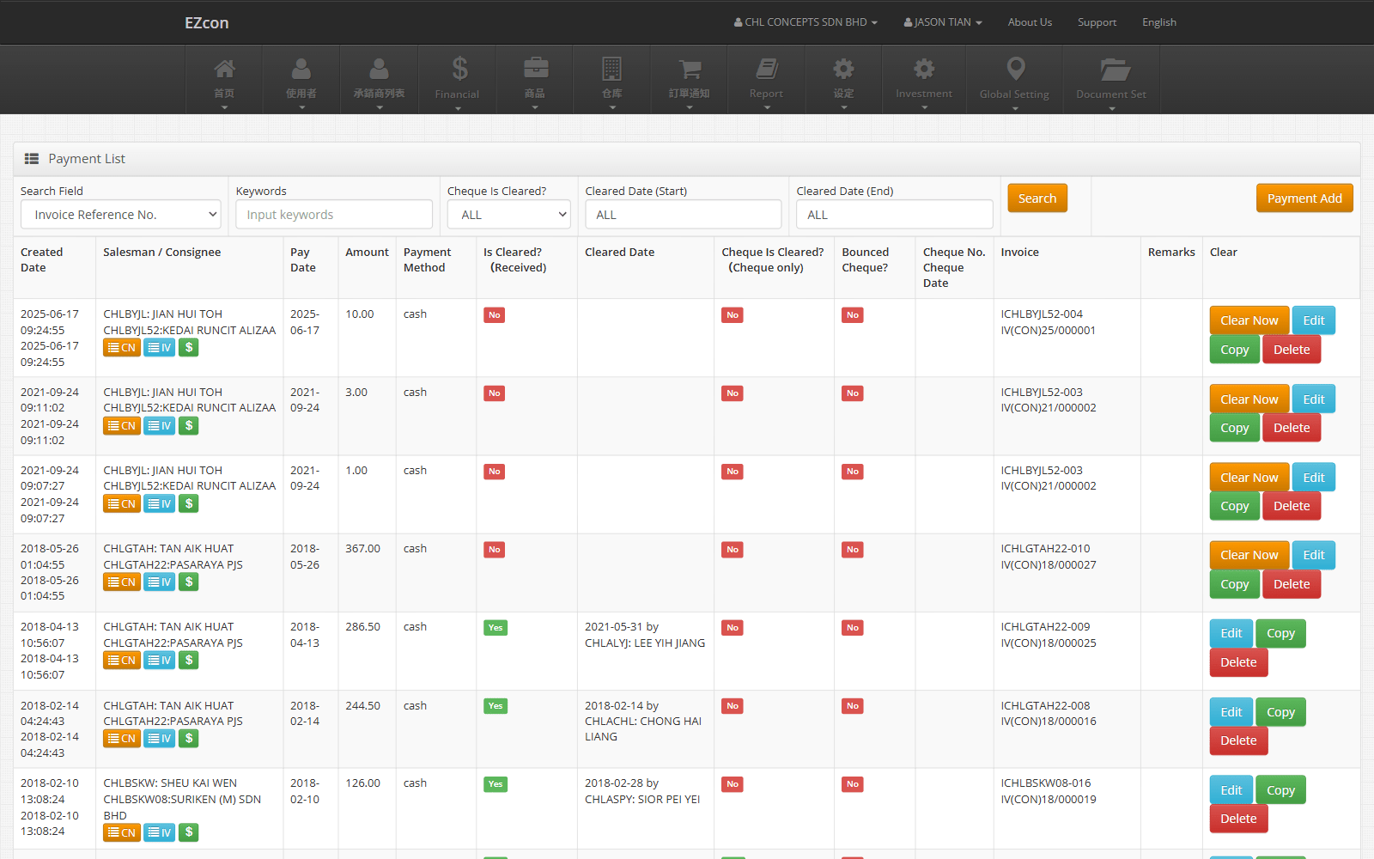Switch language via English menu

tap(1159, 22)
